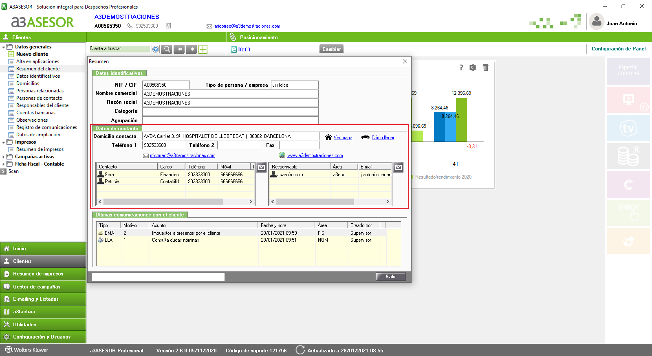Select the EMA communication row
Screen dimensions: 652x356
(x=249, y=233)
